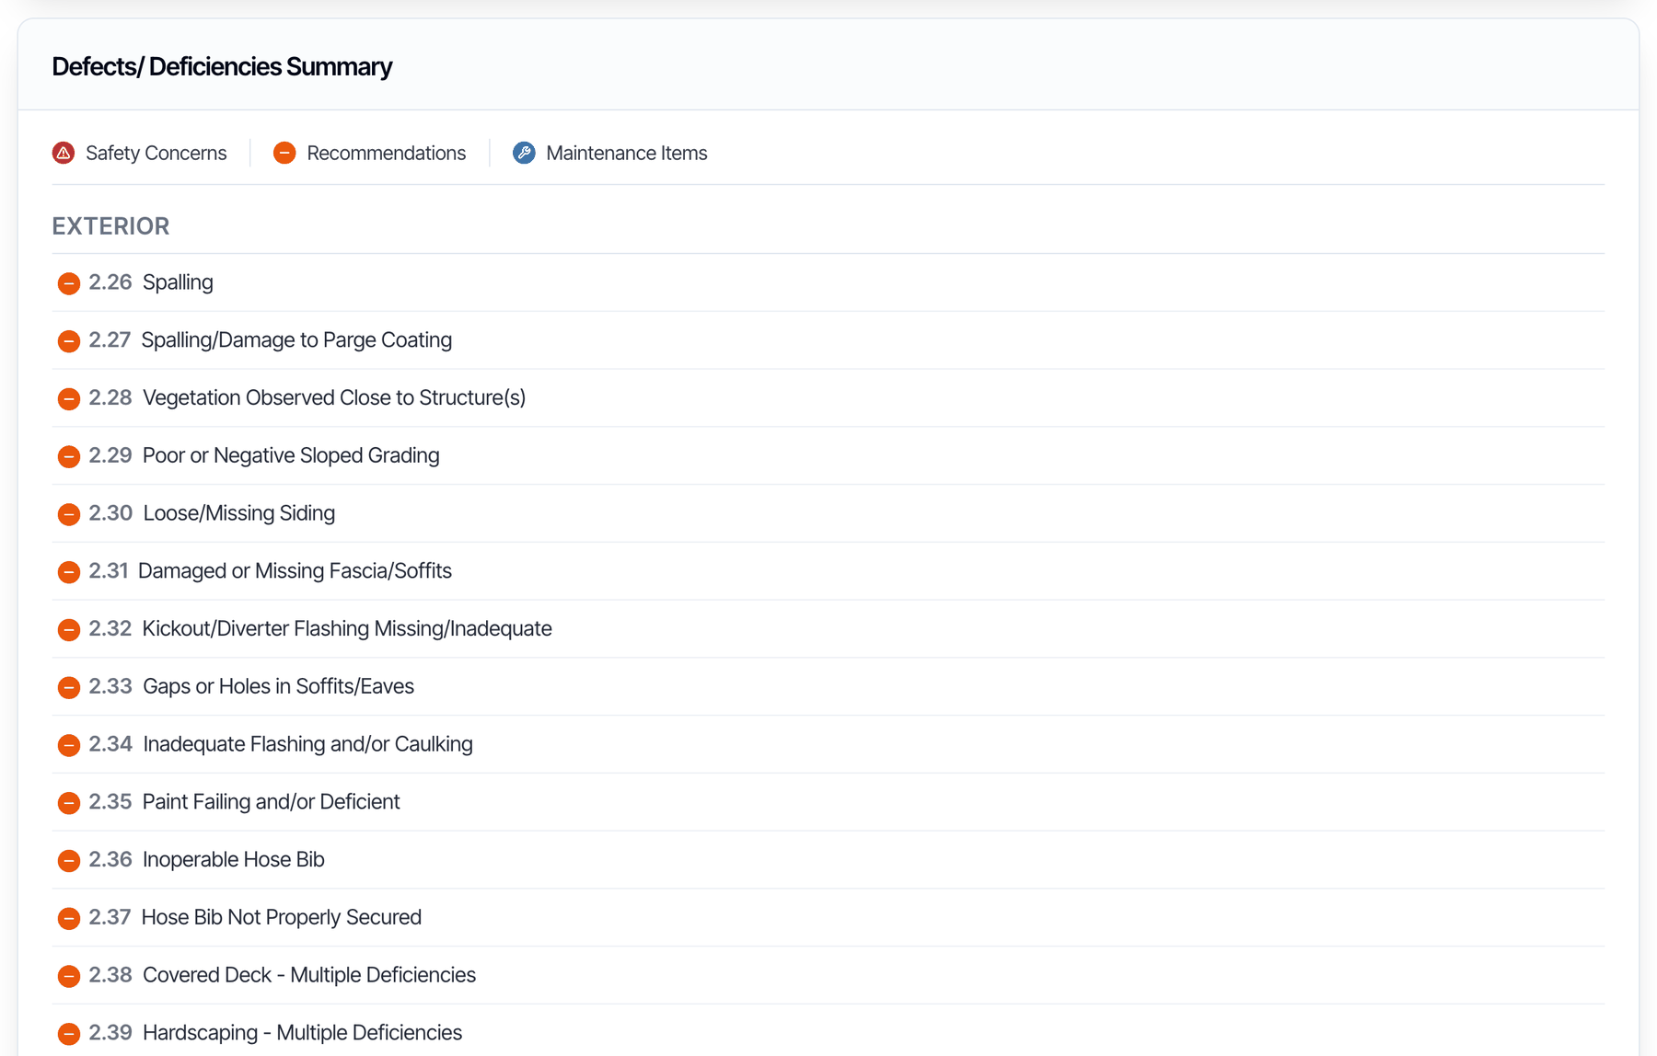The height and width of the screenshot is (1056, 1657).
Task: Click orange icon beside 2.32 Kickout Flashing
Action: coord(69,630)
